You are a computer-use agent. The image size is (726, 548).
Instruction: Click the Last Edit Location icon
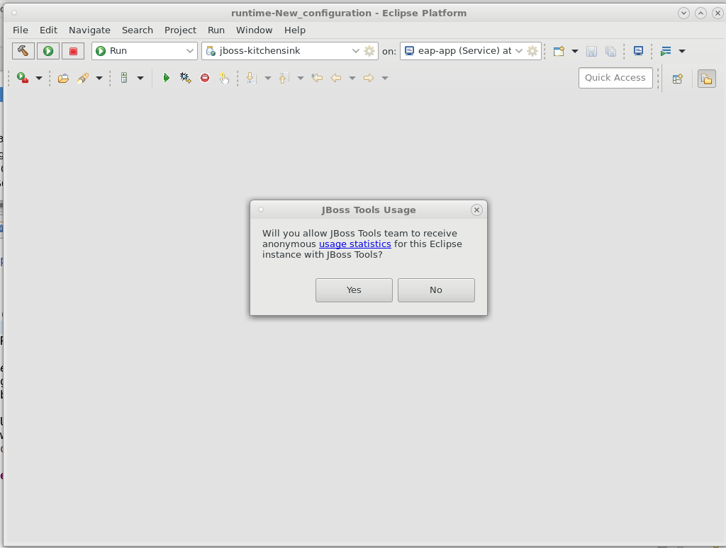click(317, 78)
